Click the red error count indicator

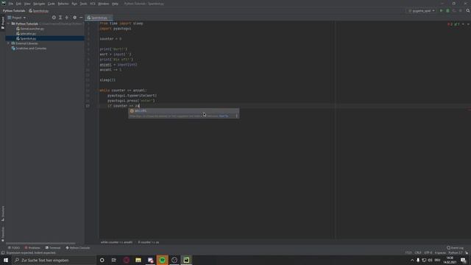(450, 24)
